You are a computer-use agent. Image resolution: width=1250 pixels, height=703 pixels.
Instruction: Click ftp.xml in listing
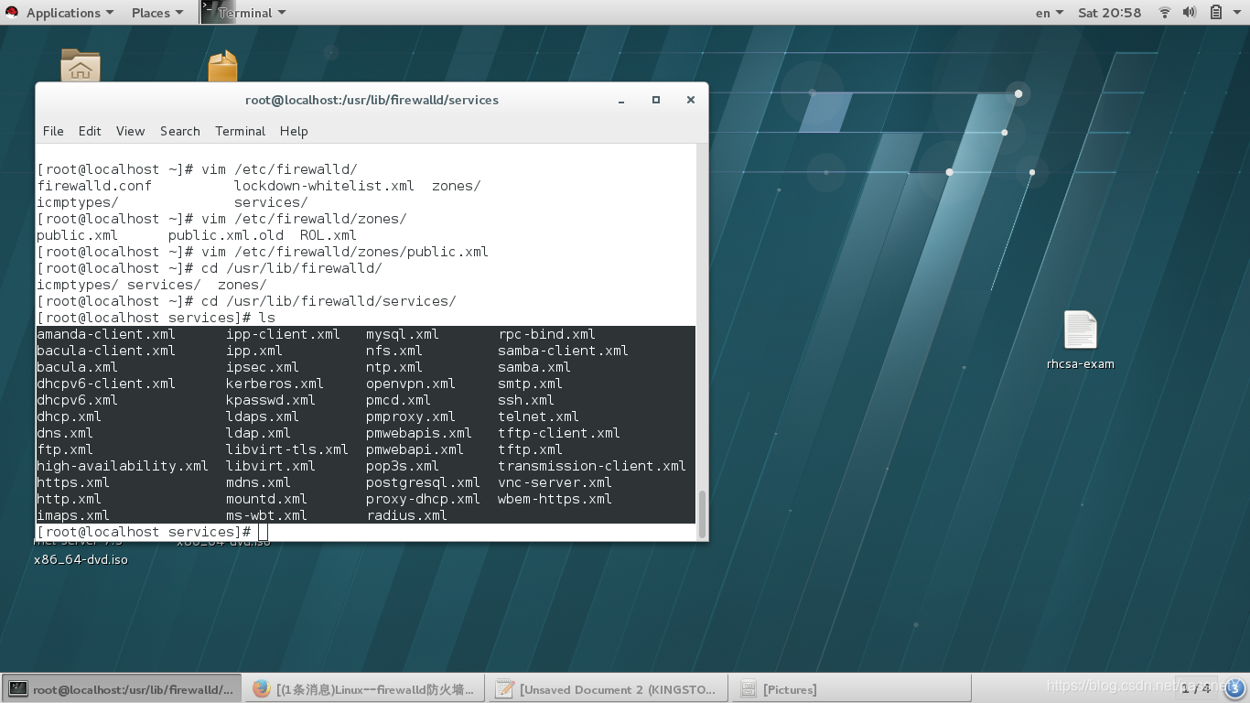point(65,449)
